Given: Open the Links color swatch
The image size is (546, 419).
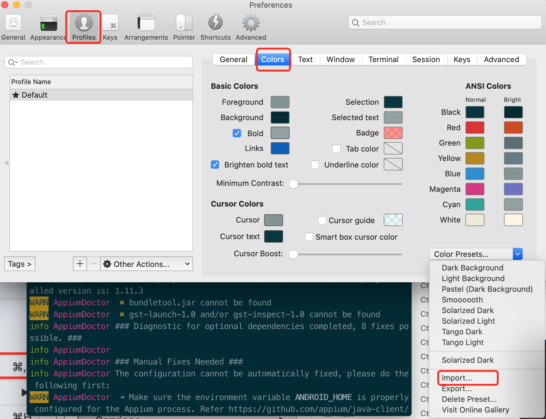Looking at the screenshot, I should 280,148.
